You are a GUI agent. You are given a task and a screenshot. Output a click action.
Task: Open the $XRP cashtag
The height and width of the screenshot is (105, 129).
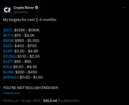tap(8, 51)
